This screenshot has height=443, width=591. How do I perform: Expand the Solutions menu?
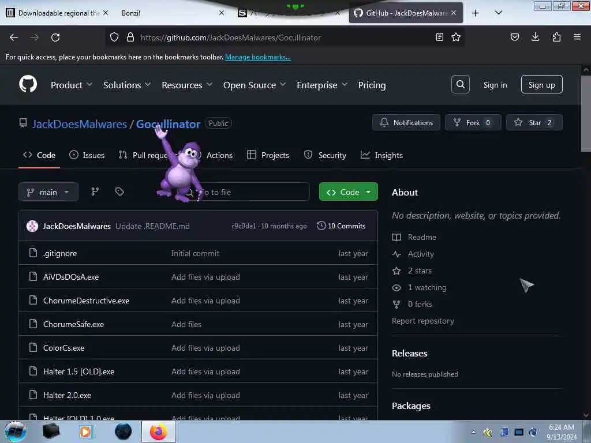click(x=127, y=85)
